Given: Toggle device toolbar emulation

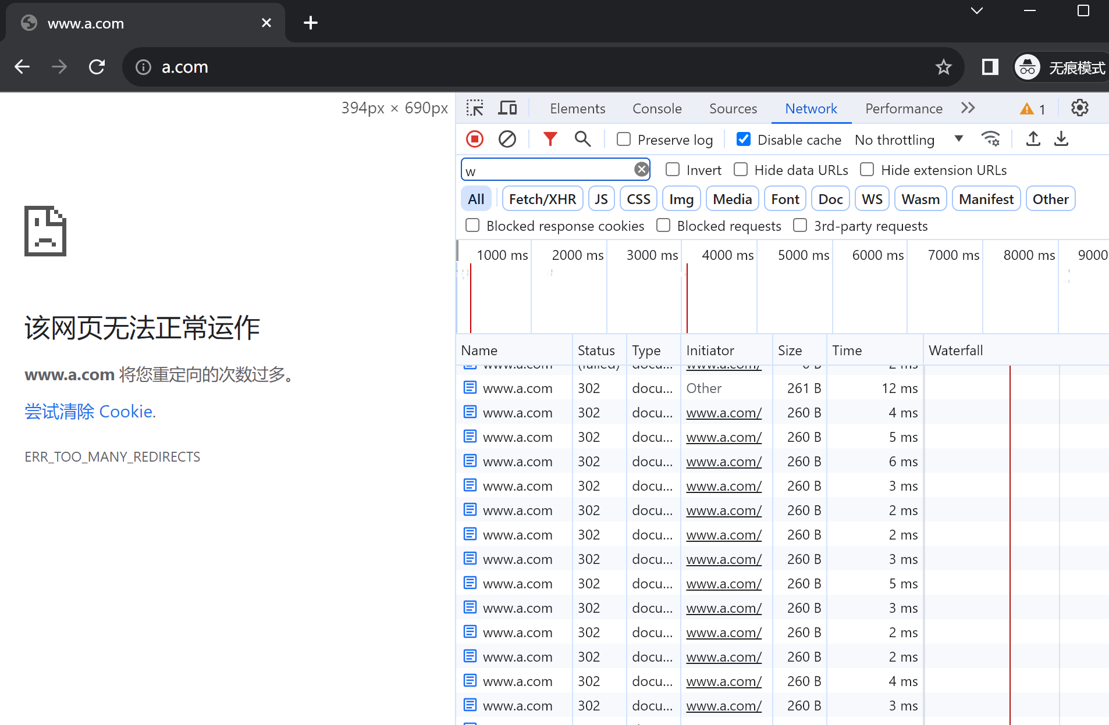Looking at the screenshot, I should click(507, 108).
